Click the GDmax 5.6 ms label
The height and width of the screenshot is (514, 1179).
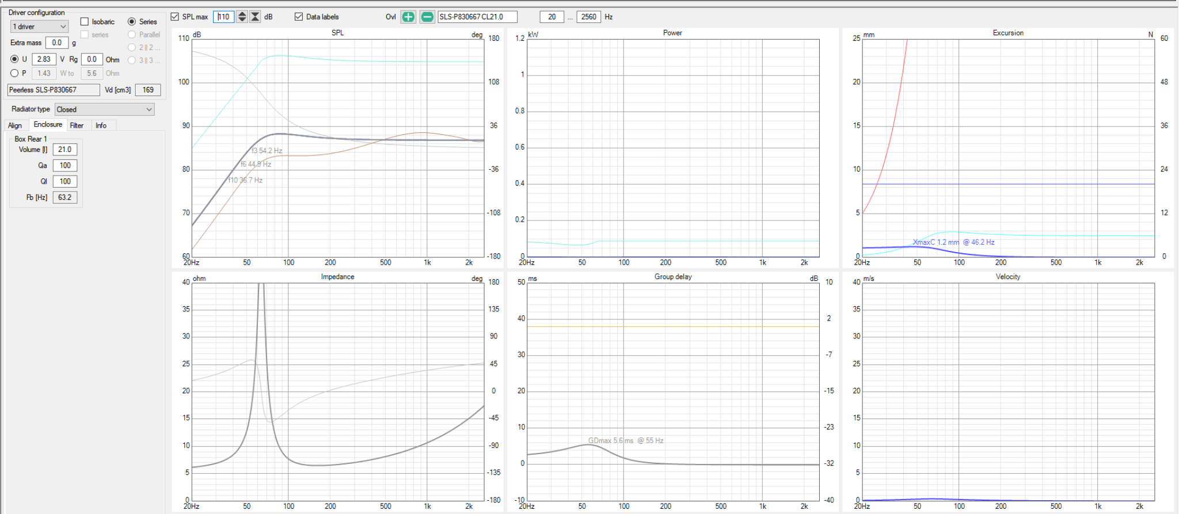626,440
